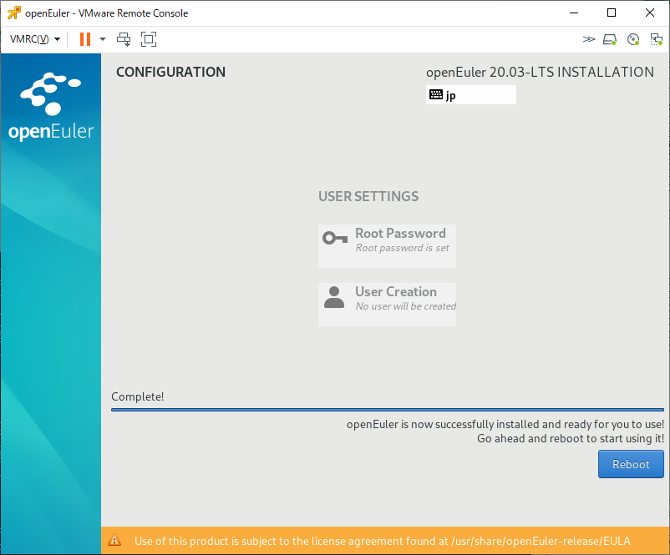Open the CD/DVD drive device icon
The image size is (670, 555).
point(633,39)
